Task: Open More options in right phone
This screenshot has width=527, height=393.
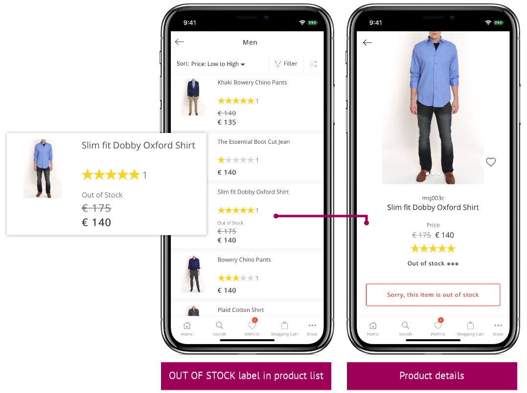Action: click(x=498, y=329)
